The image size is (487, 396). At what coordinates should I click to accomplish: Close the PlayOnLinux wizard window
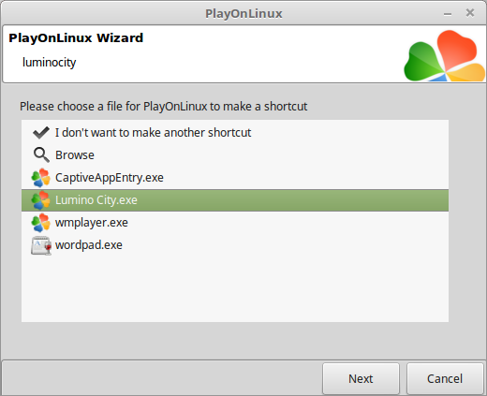(470, 13)
